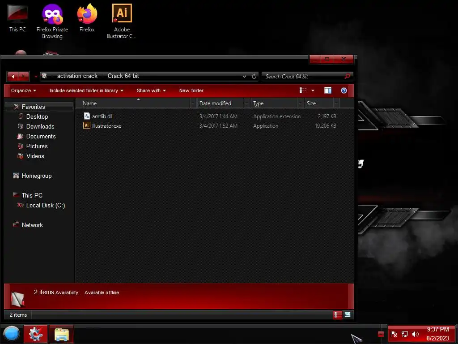Viewport: 458px width, 344px height.
Task: Open the view options dropdown arrow
Action: (313, 90)
